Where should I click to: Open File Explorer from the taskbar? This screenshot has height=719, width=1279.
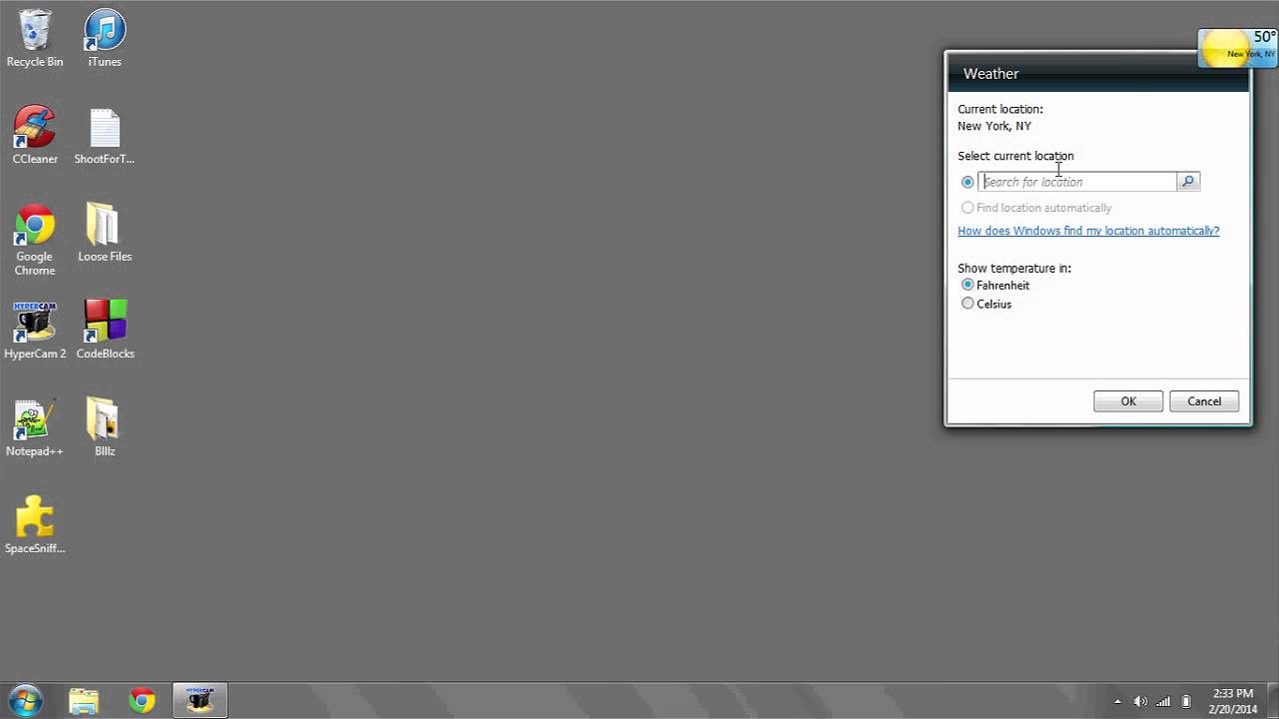(83, 700)
